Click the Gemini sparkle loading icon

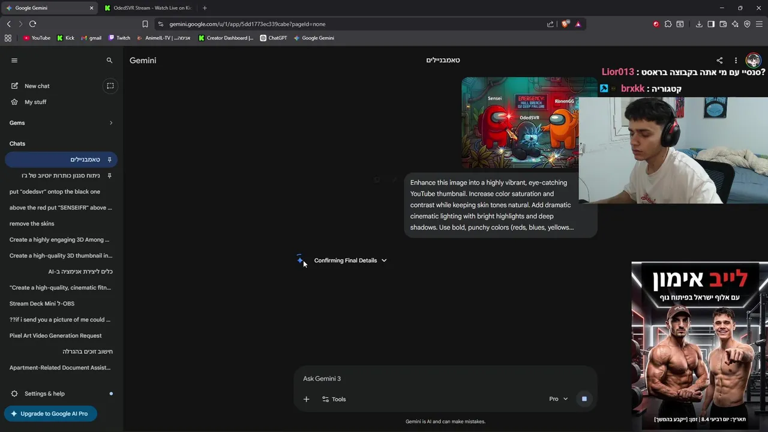click(299, 260)
